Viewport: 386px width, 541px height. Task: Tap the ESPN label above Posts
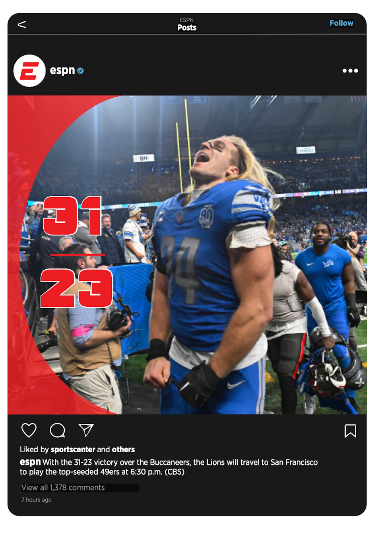[x=186, y=20]
